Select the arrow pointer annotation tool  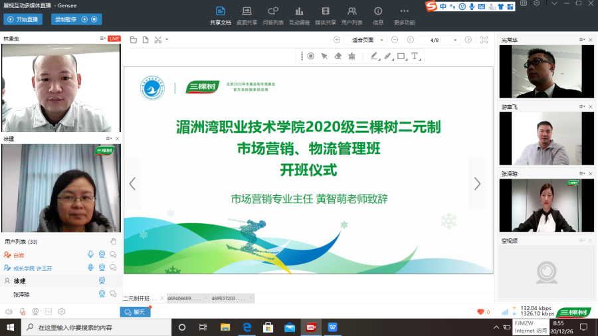[324, 56]
